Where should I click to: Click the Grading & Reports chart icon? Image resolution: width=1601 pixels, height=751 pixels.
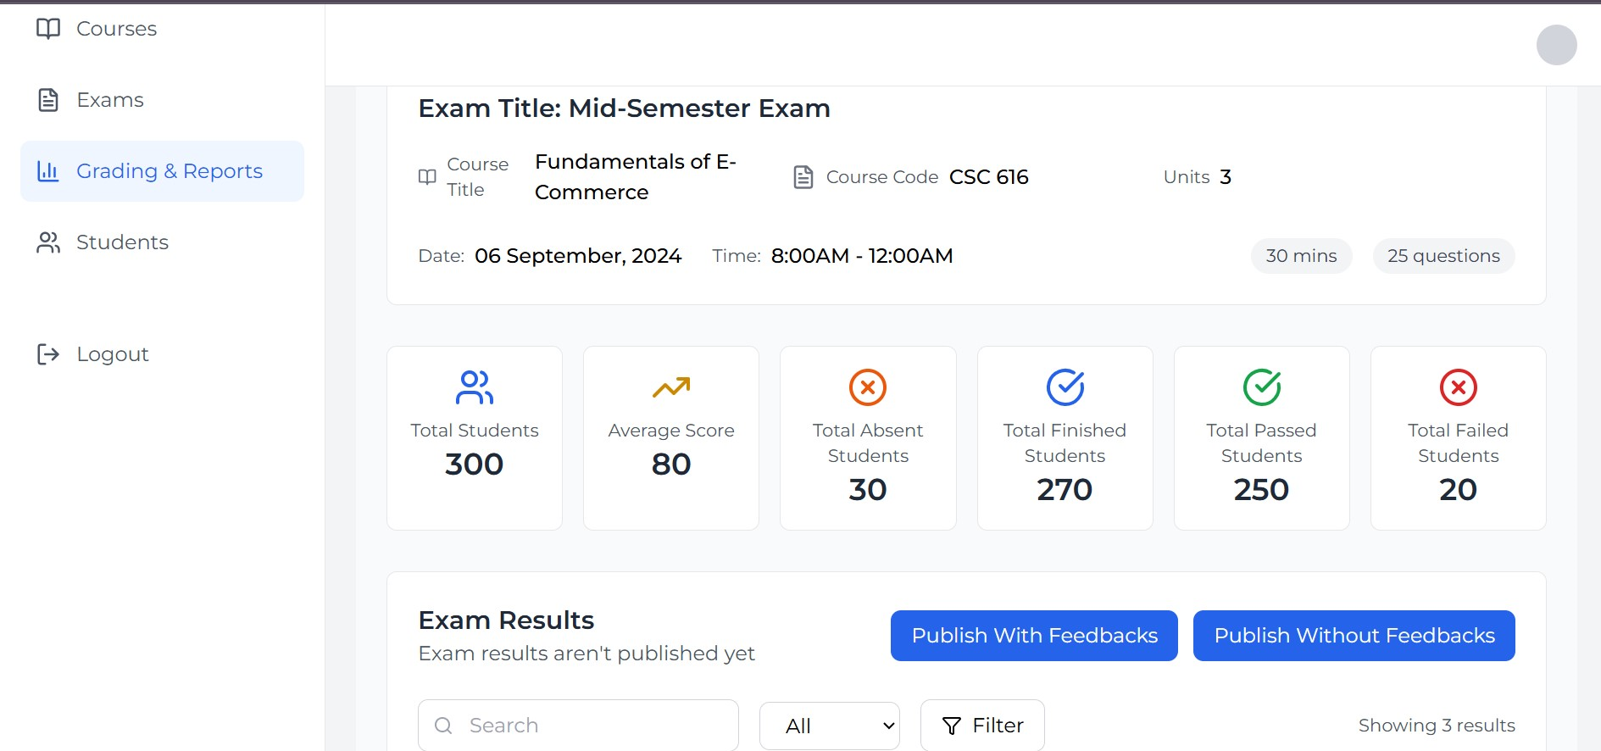coord(48,171)
